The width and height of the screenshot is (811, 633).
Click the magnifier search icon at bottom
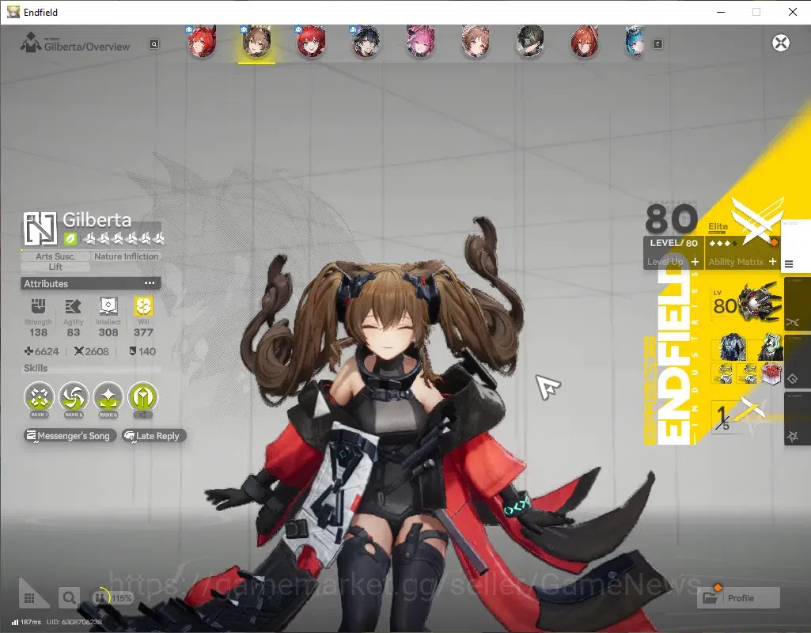(x=69, y=598)
